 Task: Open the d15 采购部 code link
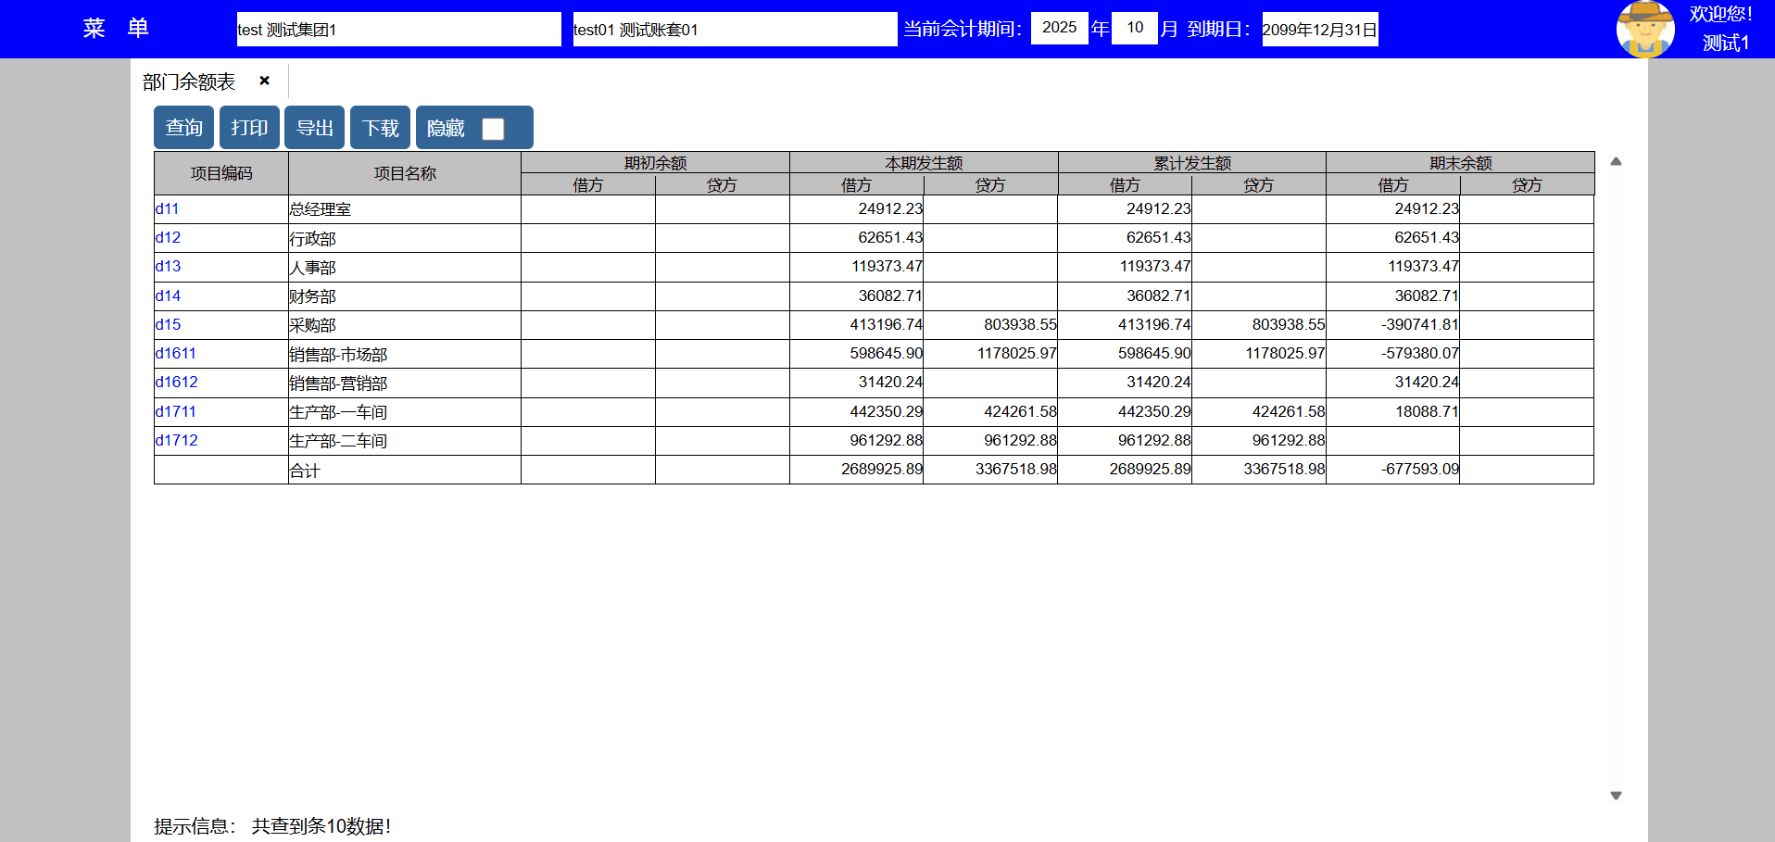click(168, 325)
